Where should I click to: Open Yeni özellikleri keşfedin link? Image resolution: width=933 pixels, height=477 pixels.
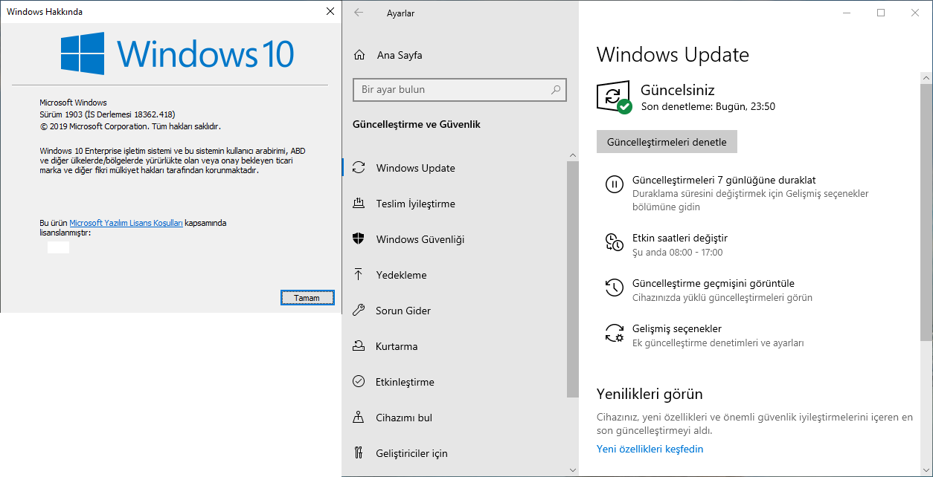[650, 449]
